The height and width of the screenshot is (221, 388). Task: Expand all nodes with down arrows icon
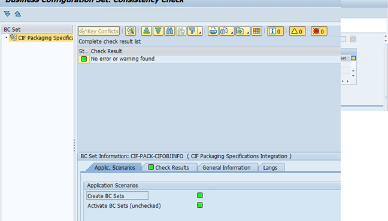pyautogui.click(x=7, y=14)
